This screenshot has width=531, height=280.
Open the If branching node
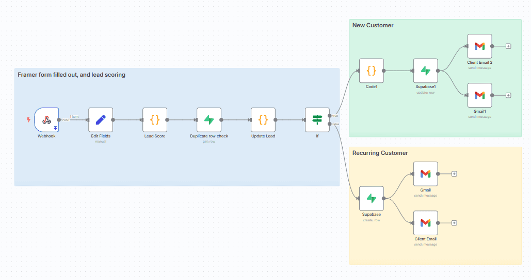(x=317, y=120)
